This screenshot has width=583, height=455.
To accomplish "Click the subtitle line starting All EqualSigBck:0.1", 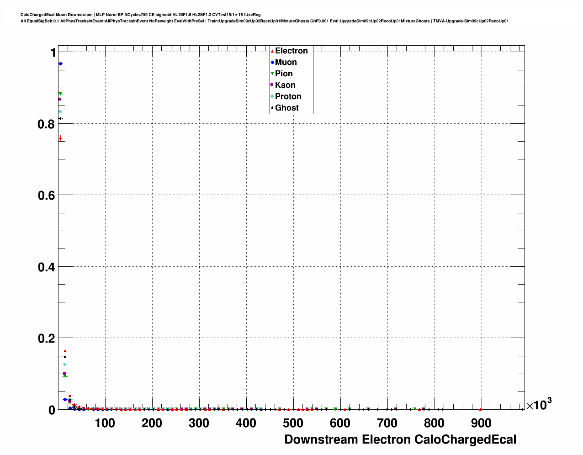I will click(x=265, y=21).
